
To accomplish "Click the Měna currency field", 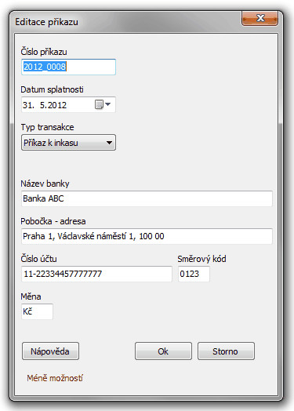I will [37, 311].
